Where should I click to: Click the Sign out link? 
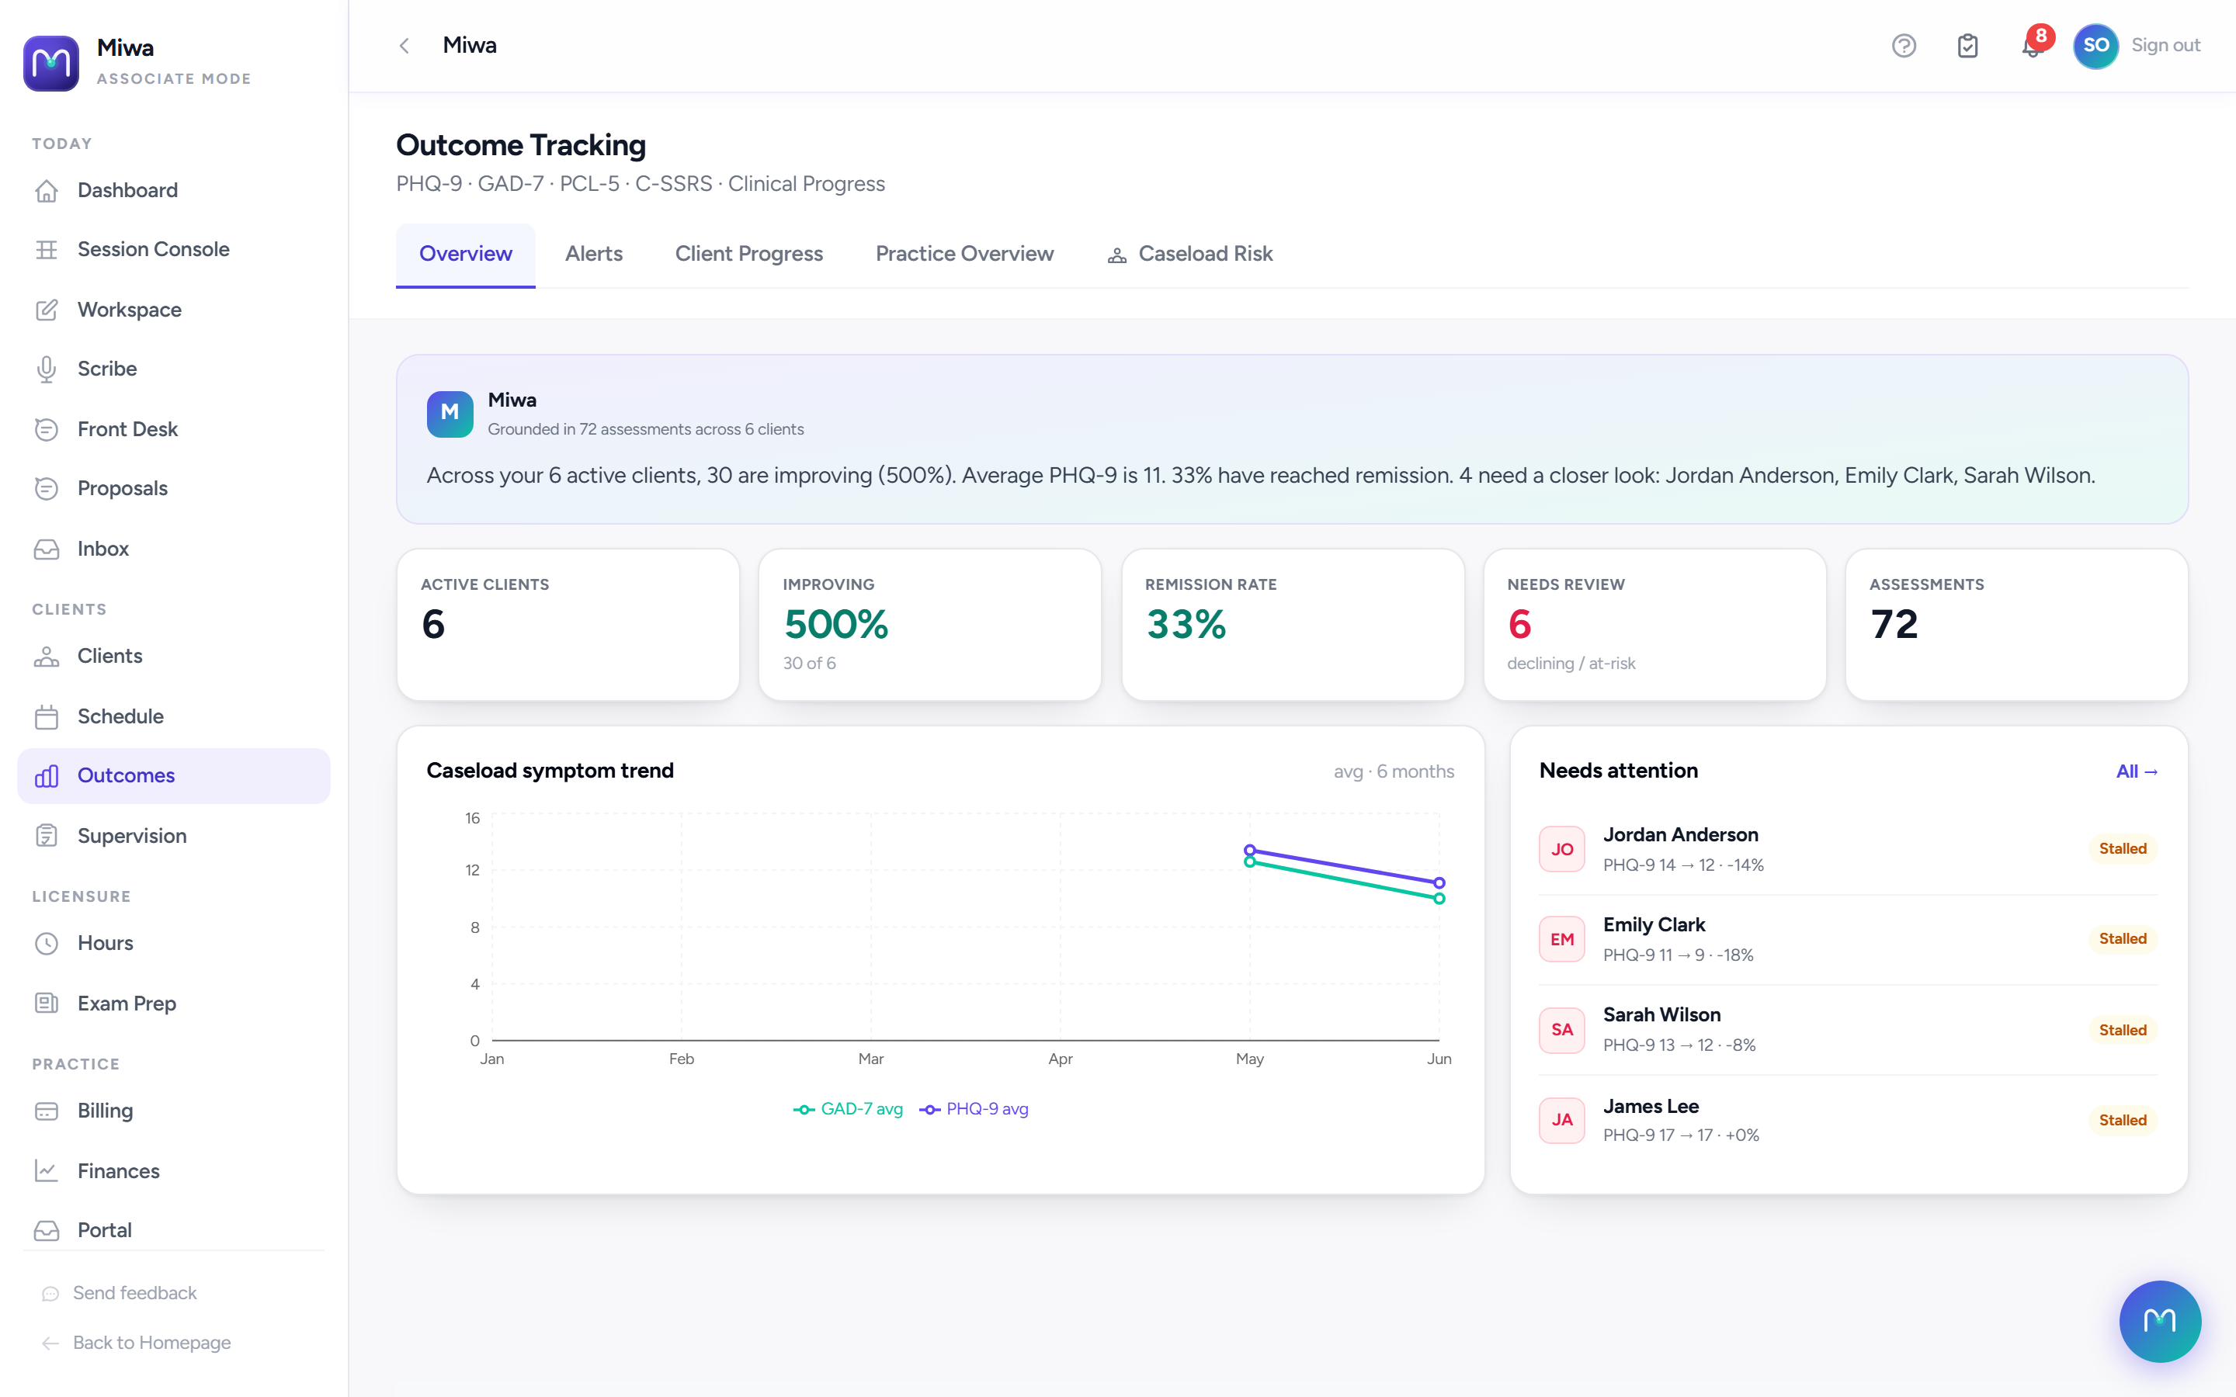click(x=2165, y=45)
